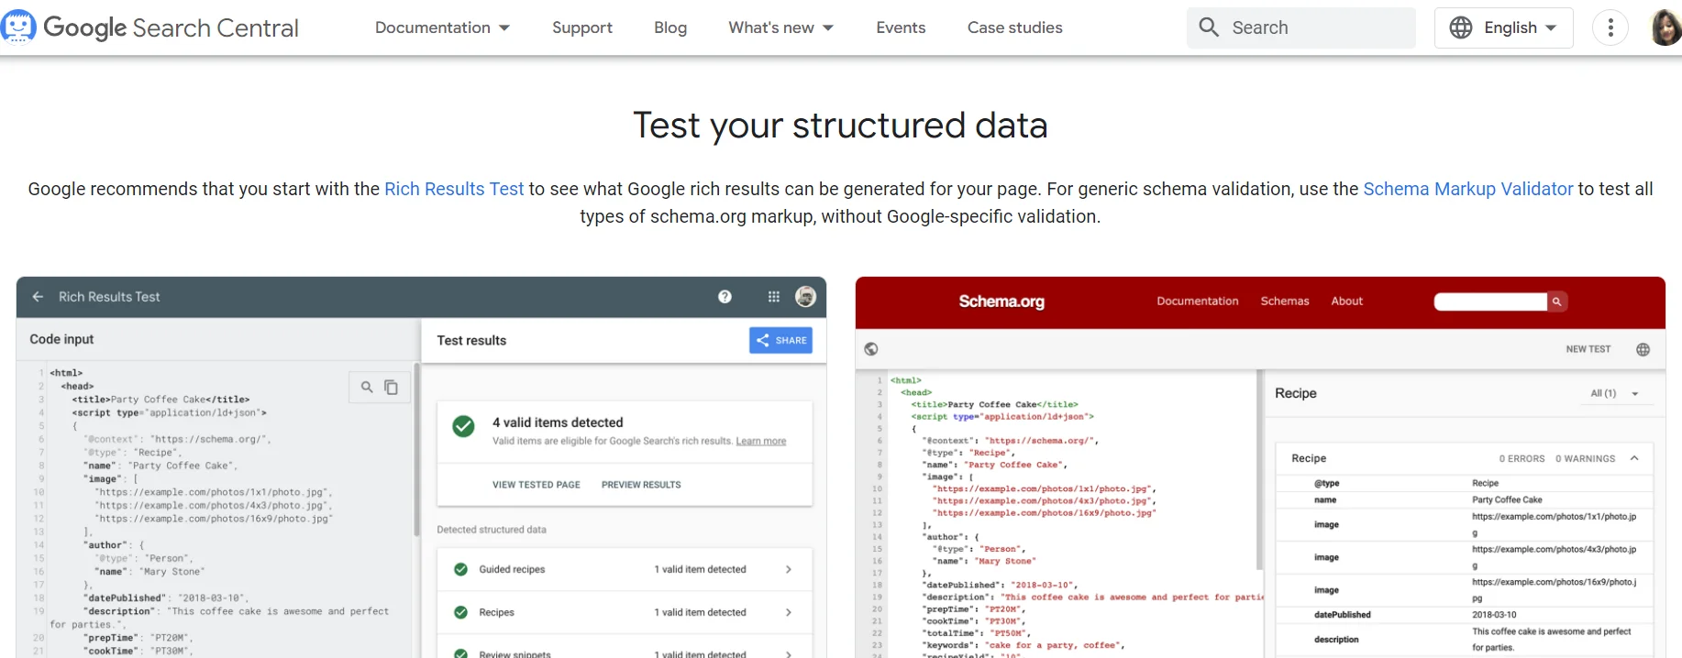Collapse the Recipe details panel chevron
Image resolution: width=1682 pixels, height=658 pixels.
pos(1634,458)
